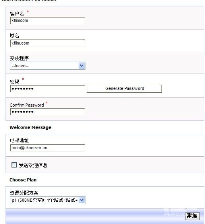The image size is (205, 224).
Task: Open the 安装程序 dropdown showing --leave--
Action: click(x=48, y=66)
